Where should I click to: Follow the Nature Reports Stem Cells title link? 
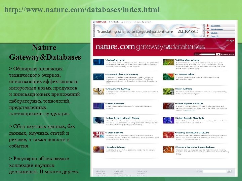pos(190,118)
